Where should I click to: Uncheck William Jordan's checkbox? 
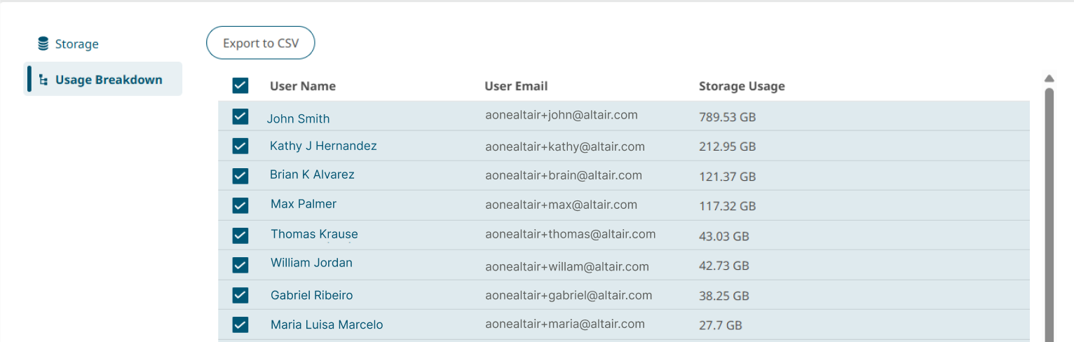coord(240,265)
